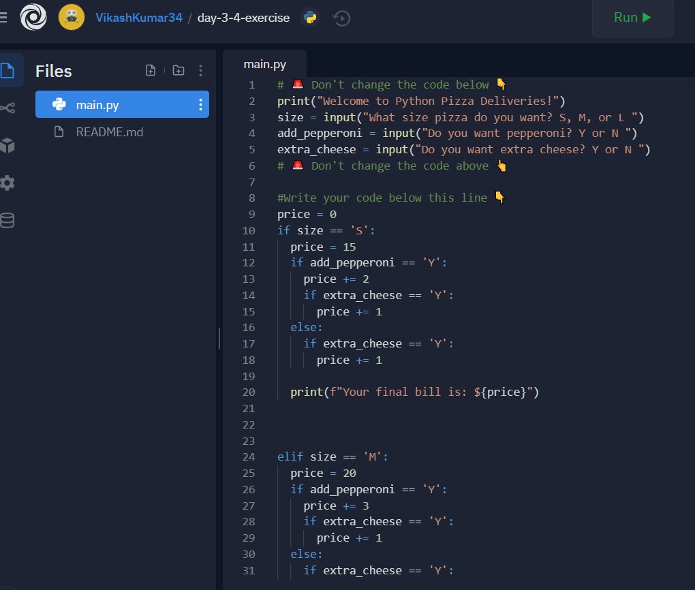
Task: Click the day-3-4-exercise repl name
Action: click(x=243, y=18)
